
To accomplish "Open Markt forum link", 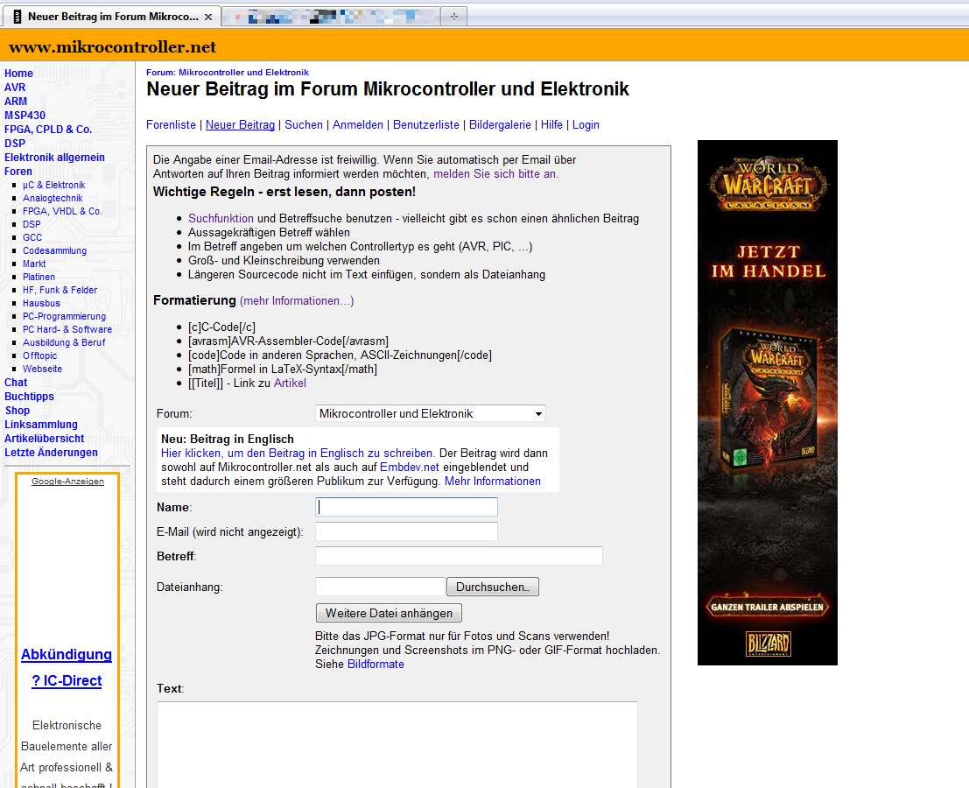I will point(34,264).
